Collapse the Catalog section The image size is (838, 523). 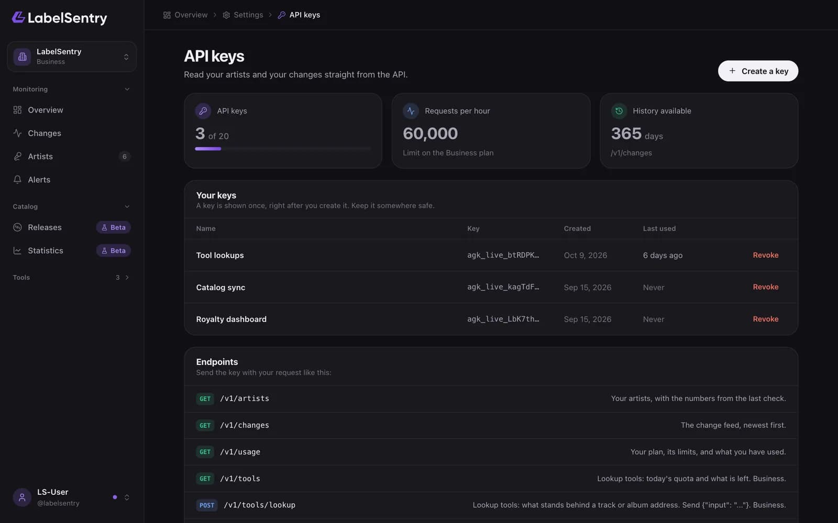click(127, 207)
